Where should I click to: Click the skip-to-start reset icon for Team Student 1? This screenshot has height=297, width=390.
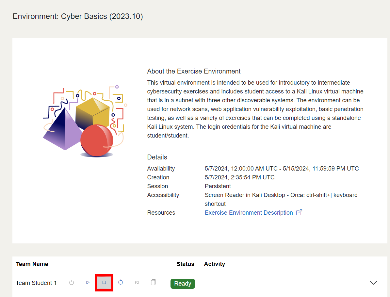pos(137,282)
